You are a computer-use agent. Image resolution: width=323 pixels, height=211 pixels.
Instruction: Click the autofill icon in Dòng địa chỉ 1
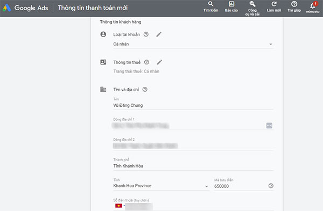pyautogui.click(x=269, y=126)
